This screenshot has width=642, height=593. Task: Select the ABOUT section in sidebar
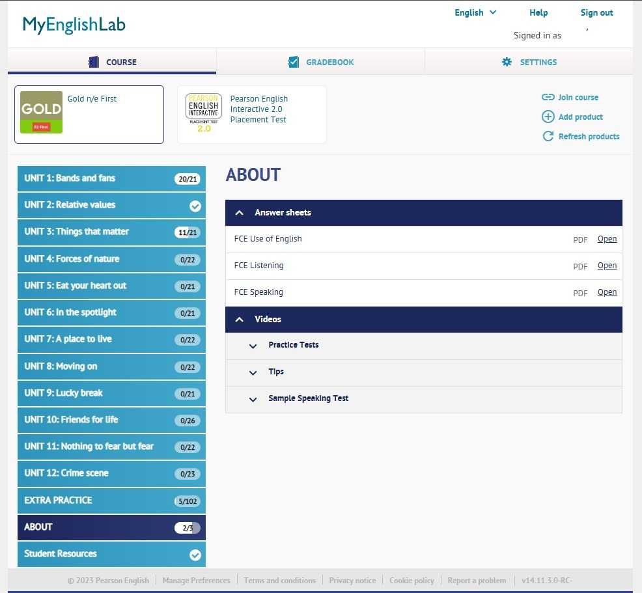111,527
